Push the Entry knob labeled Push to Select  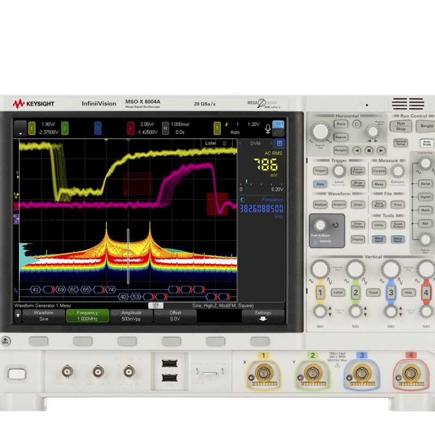pyautogui.click(x=320, y=225)
